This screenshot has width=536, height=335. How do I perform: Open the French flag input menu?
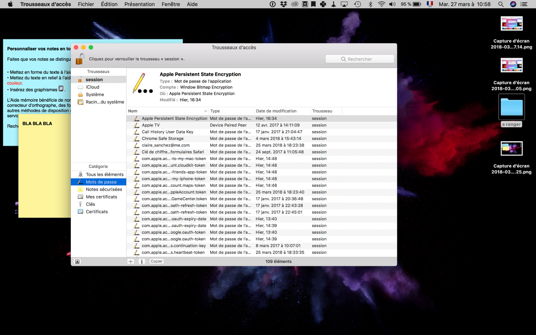[x=430, y=4]
